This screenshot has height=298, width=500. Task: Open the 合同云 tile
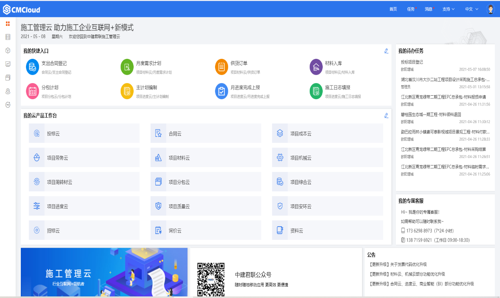pos(206,133)
